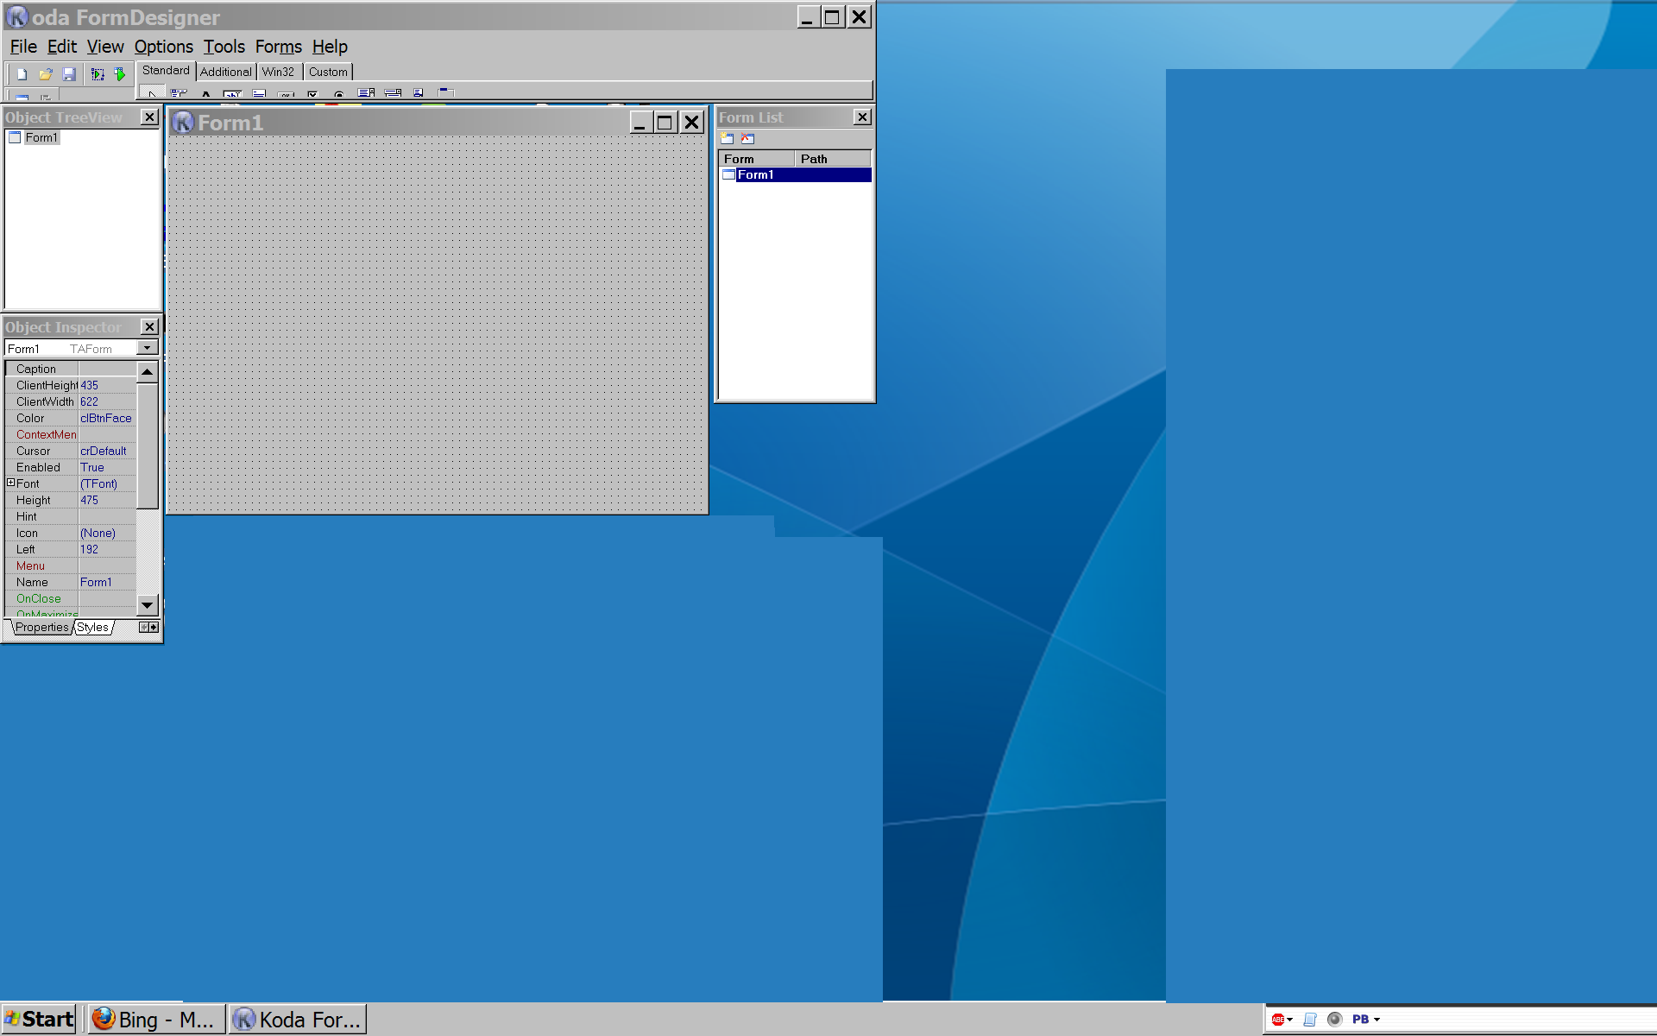Switch to Koda FormDesigner taskbar button
Screen dimensions: 1657x1036
coord(298,1020)
